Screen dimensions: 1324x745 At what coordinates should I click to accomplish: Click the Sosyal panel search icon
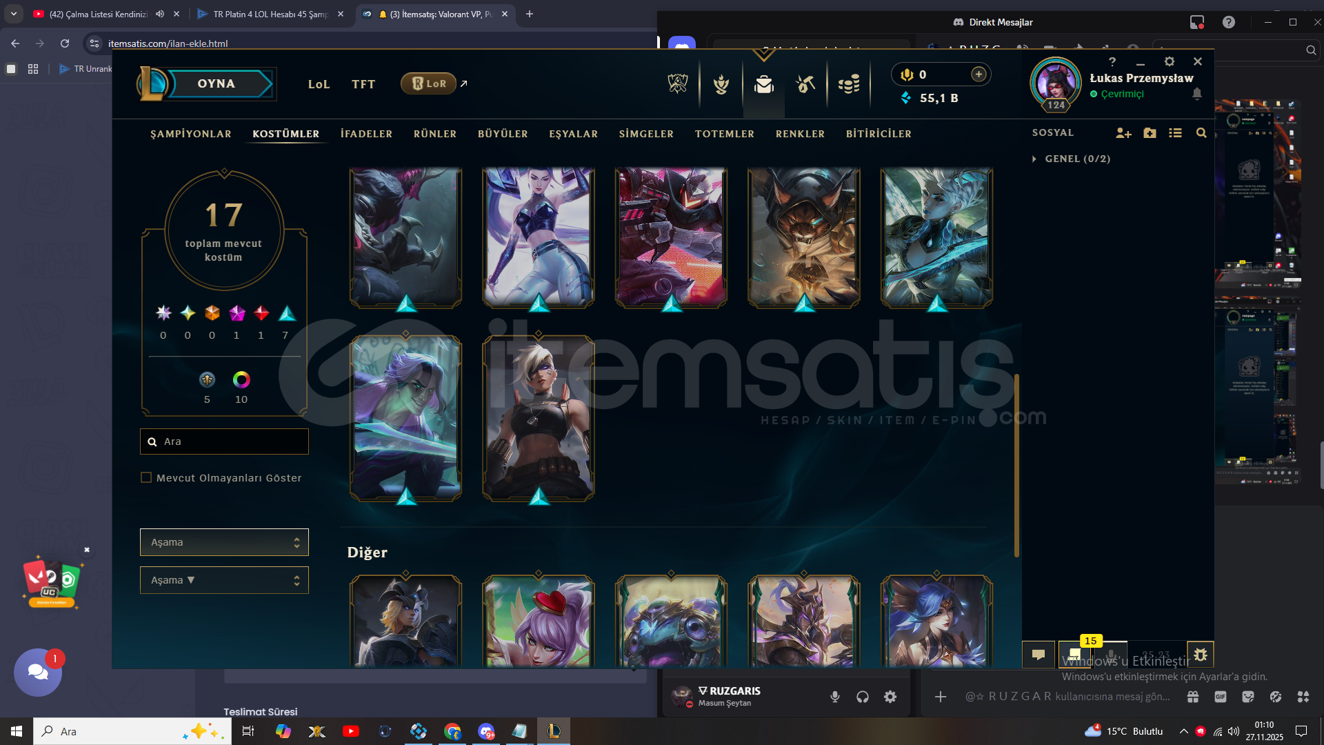click(1201, 133)
